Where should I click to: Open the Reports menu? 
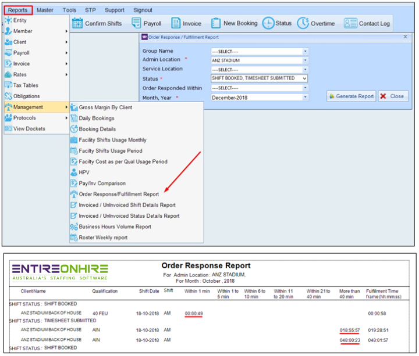point(17,10)
